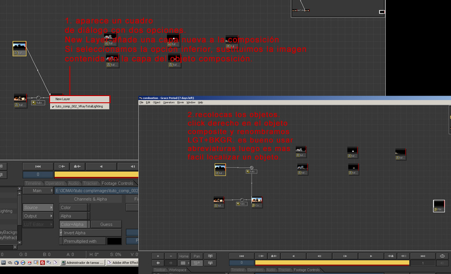451x274 pixels.
Task: Open the Object menu
Action: (156, 102)
